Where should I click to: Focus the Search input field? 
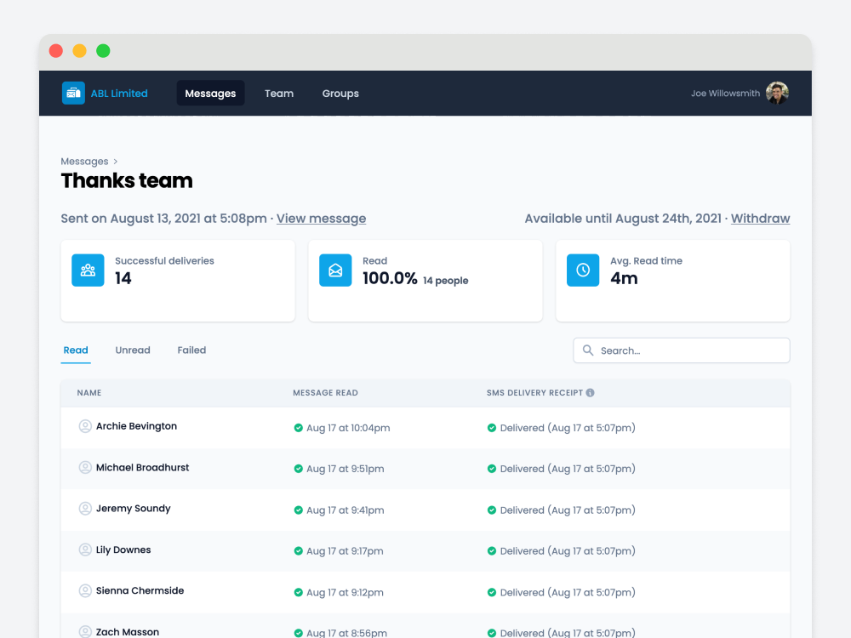(682, 350)
